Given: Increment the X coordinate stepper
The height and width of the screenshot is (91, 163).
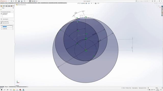Looking at the screenshot, I should 13,26.
